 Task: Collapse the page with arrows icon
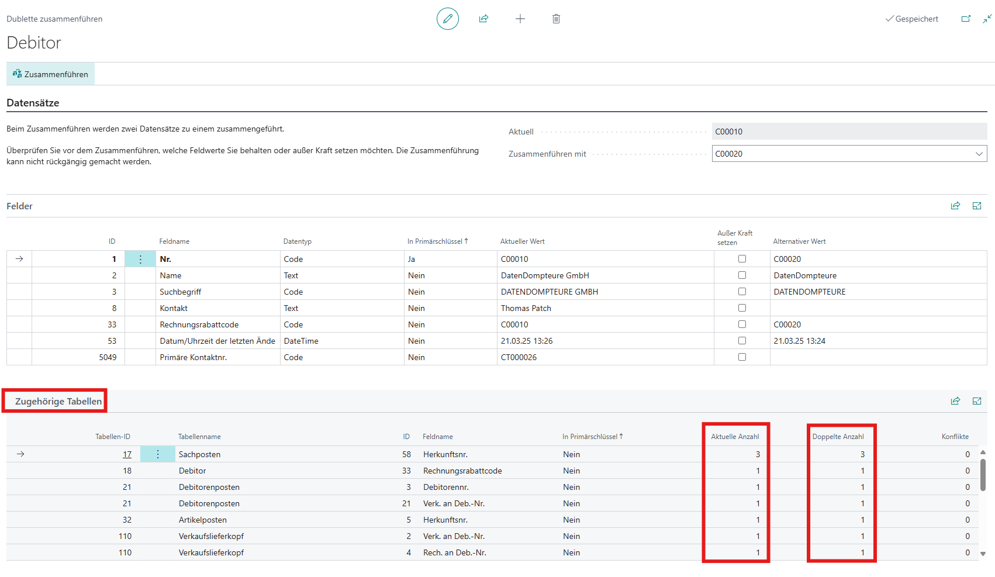click(x=987, y=19)
